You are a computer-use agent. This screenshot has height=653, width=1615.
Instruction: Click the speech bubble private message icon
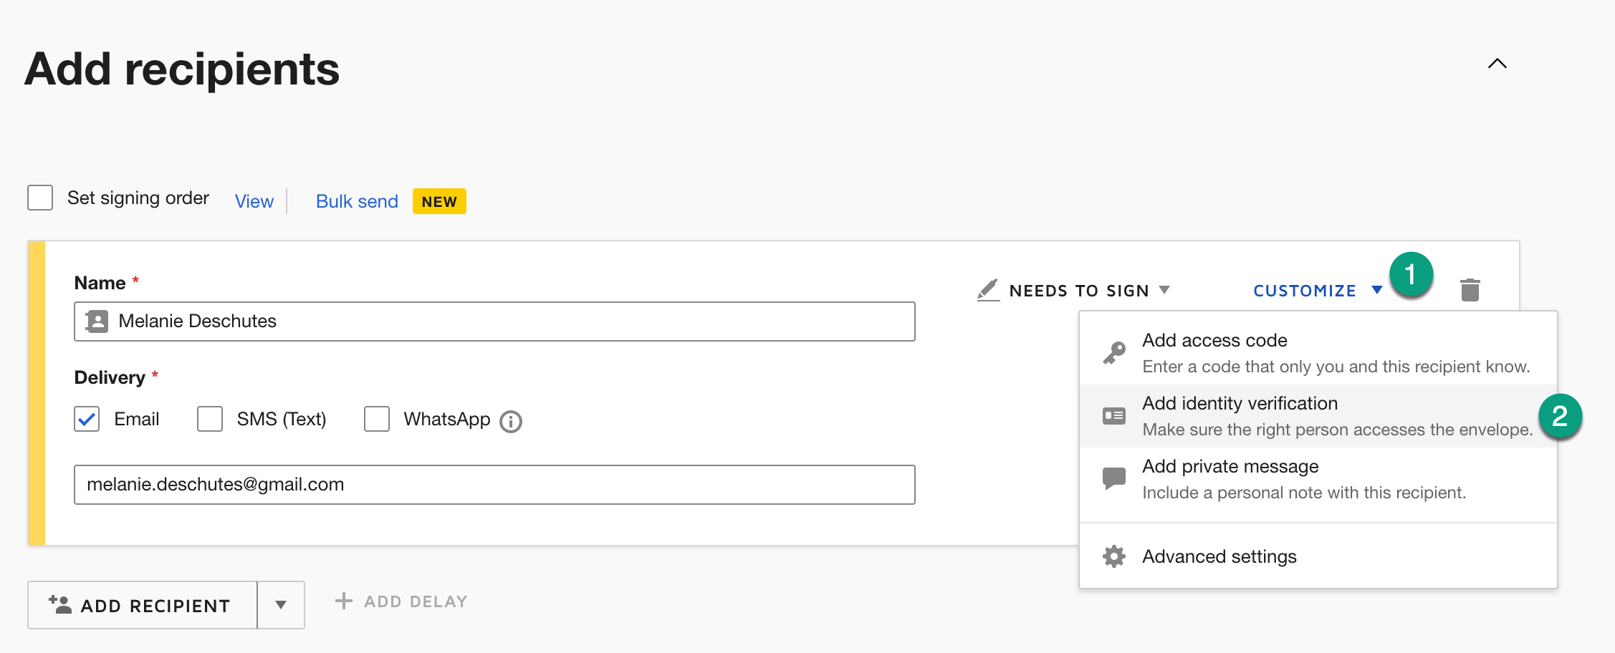(x=1114, y=478)
